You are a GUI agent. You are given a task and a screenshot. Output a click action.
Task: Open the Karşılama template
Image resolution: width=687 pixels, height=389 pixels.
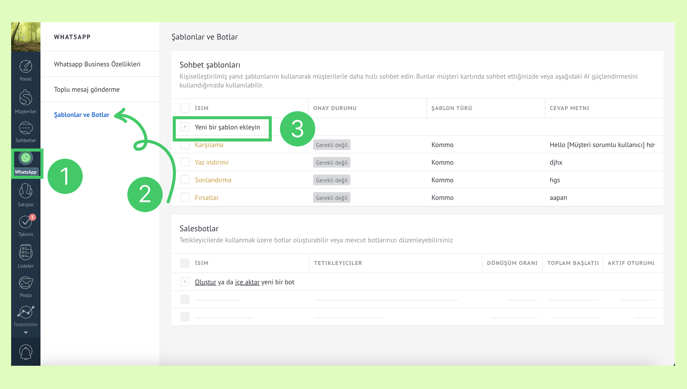click(x=209, y=145)
